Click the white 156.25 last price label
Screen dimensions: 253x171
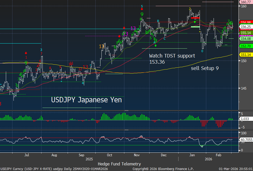click(x=246, y=26)
